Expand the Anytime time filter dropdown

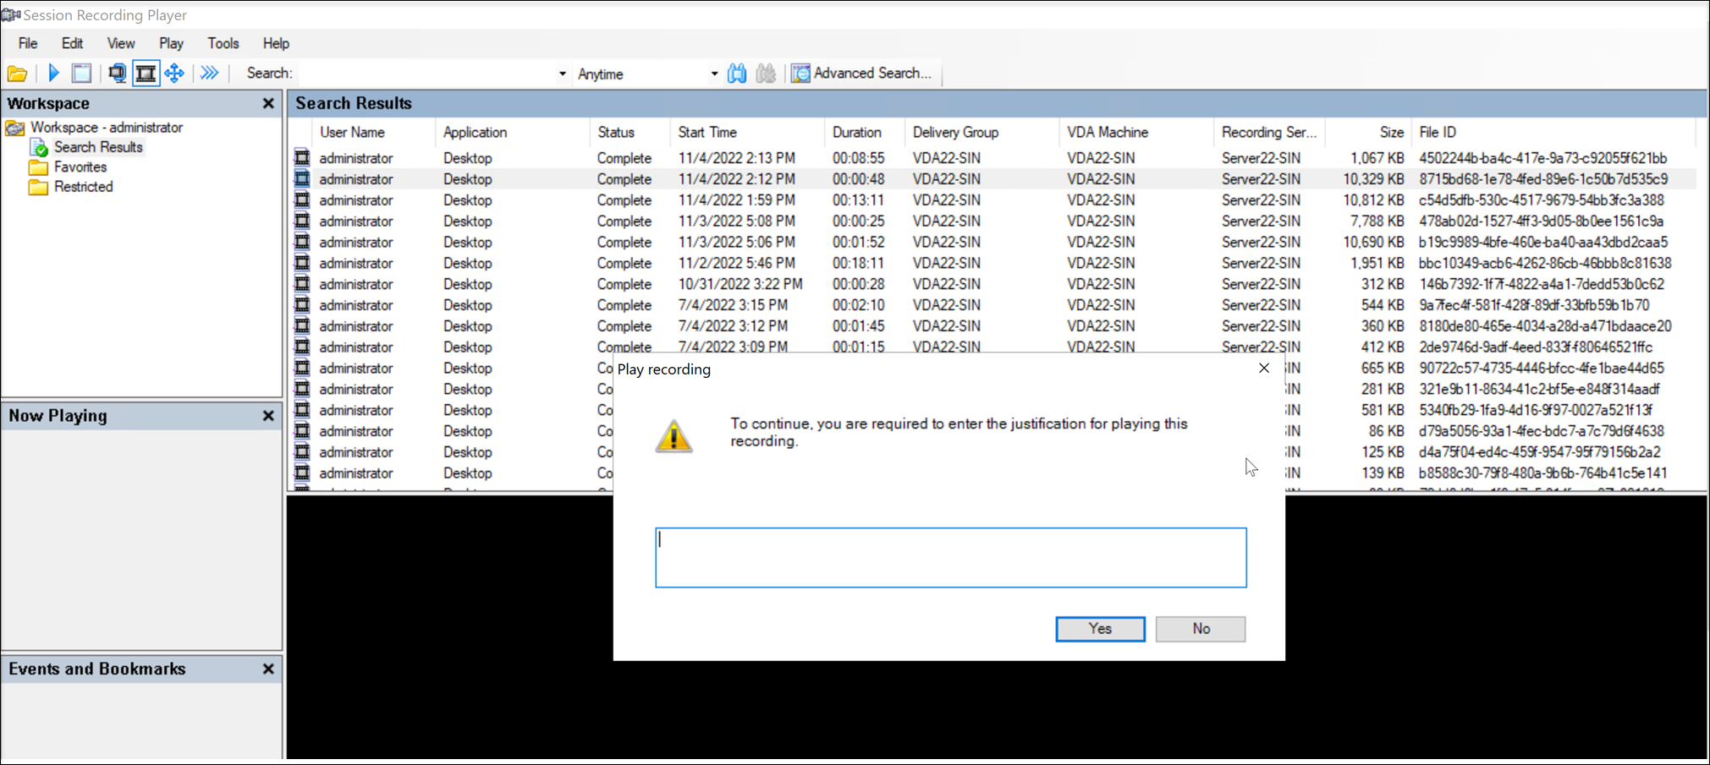tap(714, 74)
